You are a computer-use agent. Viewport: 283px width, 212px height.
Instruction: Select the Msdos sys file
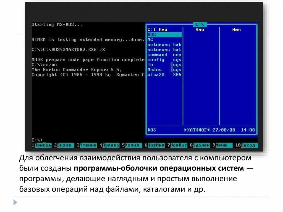(x=164, y=70)
